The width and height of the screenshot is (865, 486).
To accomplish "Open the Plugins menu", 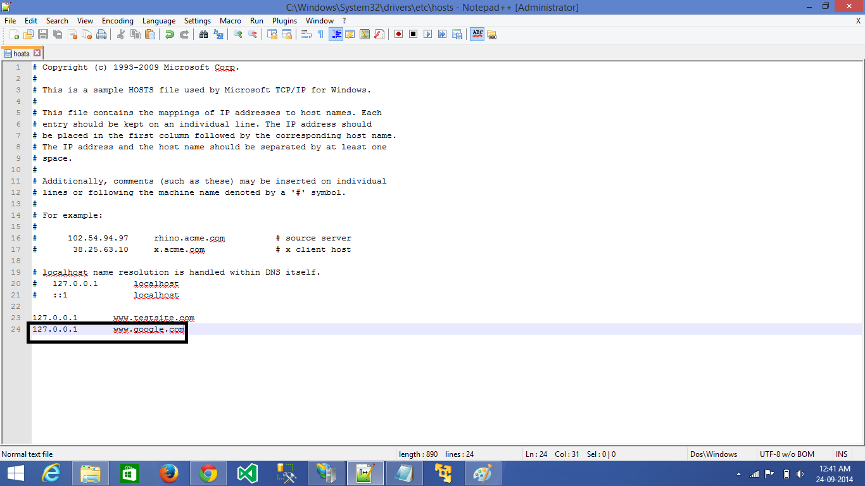I will pos(284,21).
